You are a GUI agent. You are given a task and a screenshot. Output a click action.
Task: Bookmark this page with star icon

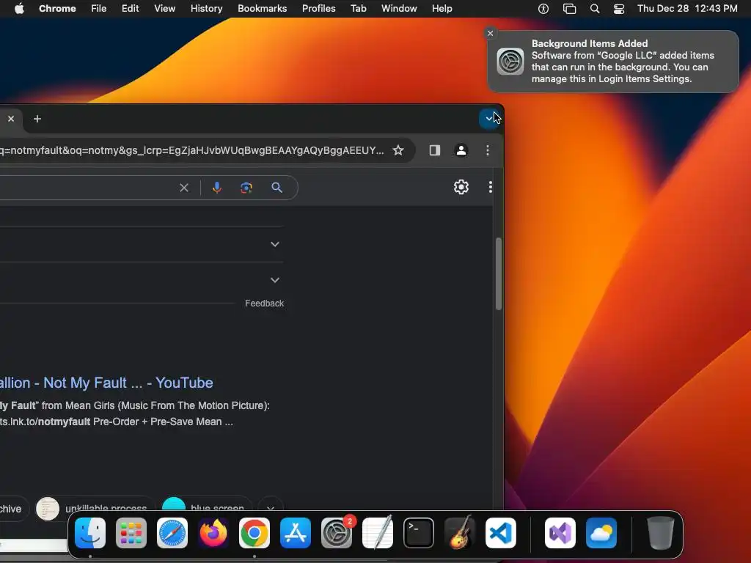pos(398,150)
